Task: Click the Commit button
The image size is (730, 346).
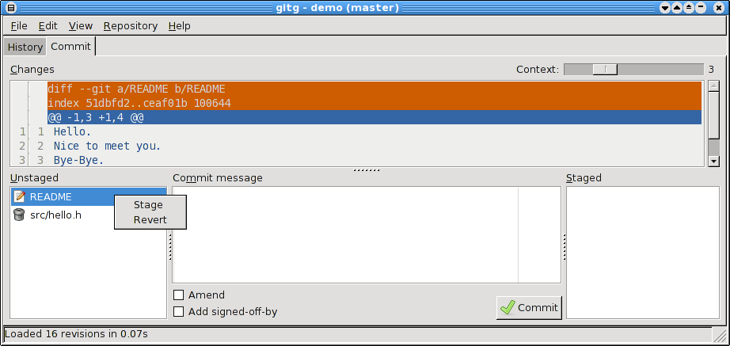Action: [x=529, y=307]
